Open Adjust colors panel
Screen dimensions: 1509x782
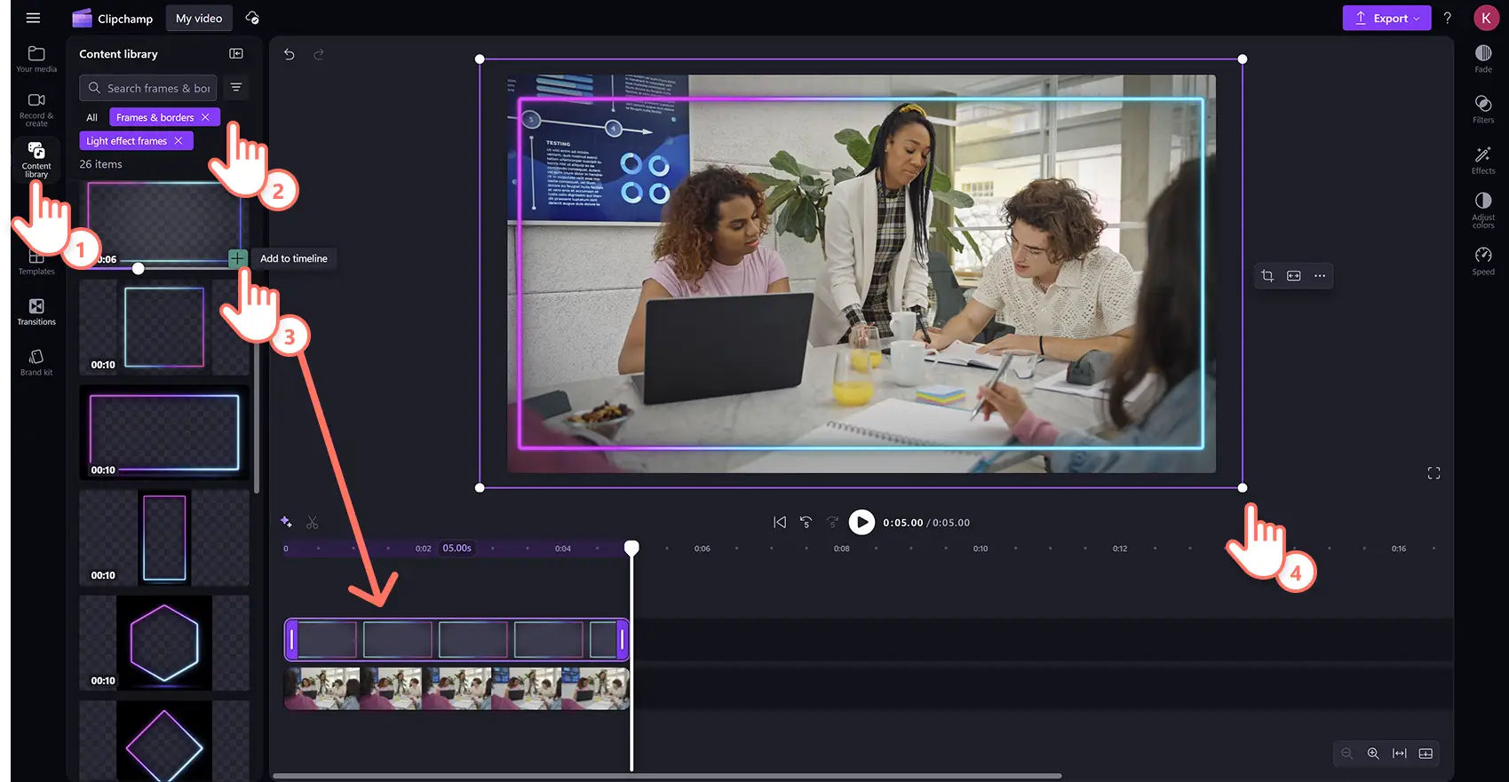(1483, 210)
